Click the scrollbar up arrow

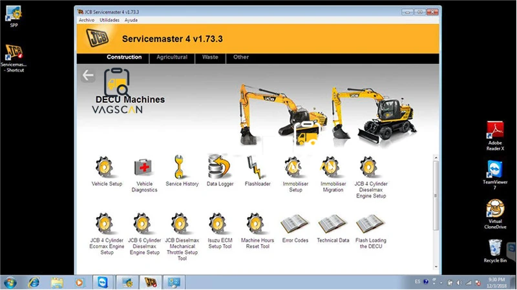tap(436, 158)
